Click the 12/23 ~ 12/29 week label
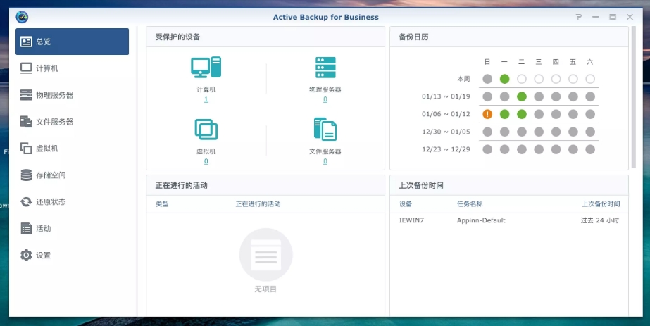This screenshot has width=650, height=326. 446,149
